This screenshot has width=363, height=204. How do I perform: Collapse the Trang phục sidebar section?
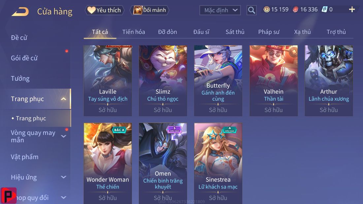point(63,99)
